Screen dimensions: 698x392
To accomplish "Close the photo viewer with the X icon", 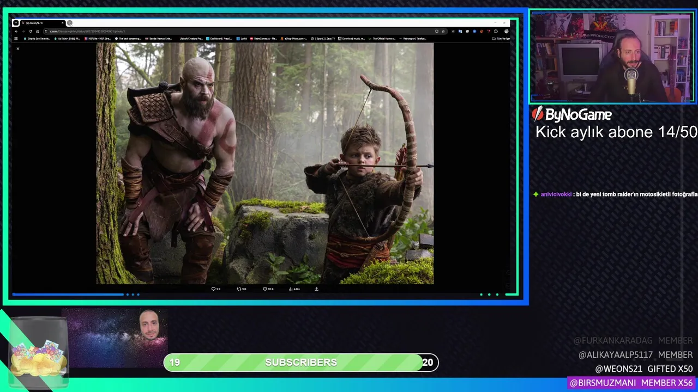I will pos(17,49).
